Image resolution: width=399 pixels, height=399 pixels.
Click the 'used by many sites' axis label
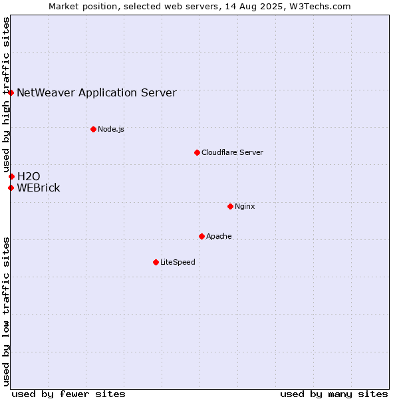click(334, 394)
